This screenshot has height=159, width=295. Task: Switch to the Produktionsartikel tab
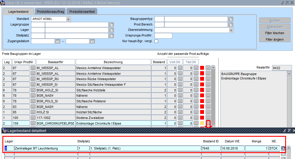(82, 12)
